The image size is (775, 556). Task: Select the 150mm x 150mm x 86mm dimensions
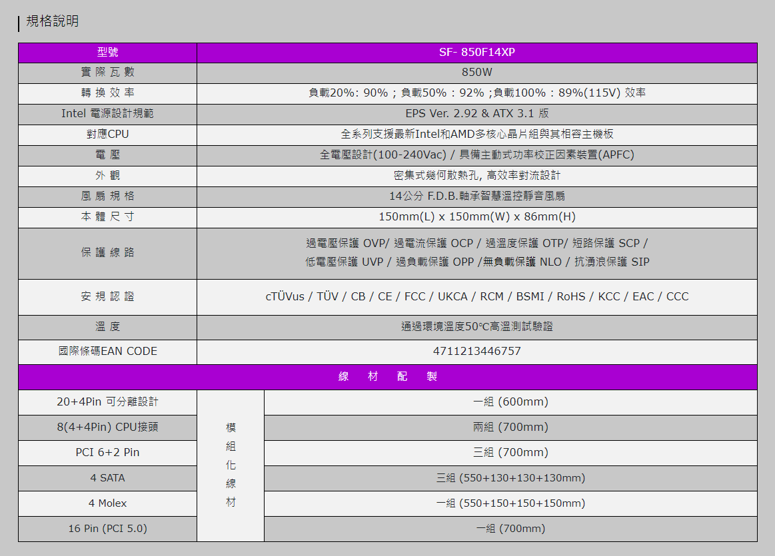coord(477,217)
